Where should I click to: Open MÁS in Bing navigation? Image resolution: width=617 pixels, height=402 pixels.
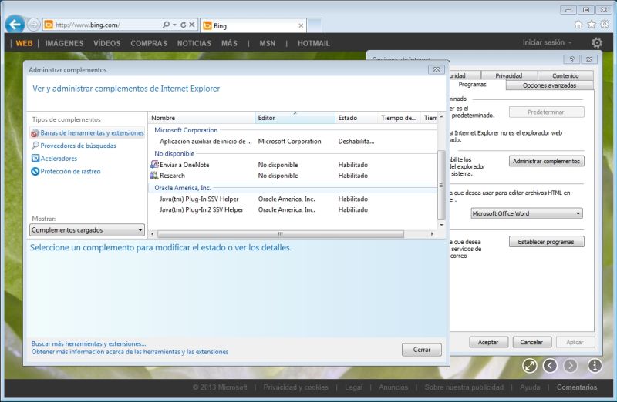(x=229, y=43)
